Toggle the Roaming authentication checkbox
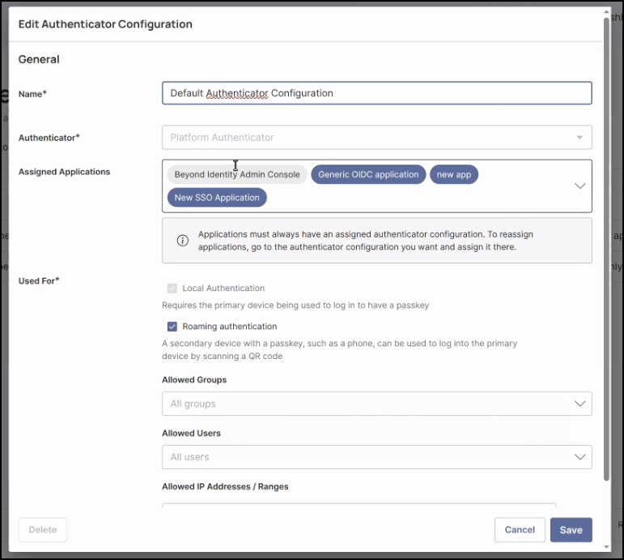Image resolution: width=624 pixels, height=560 pixels. 172,327
